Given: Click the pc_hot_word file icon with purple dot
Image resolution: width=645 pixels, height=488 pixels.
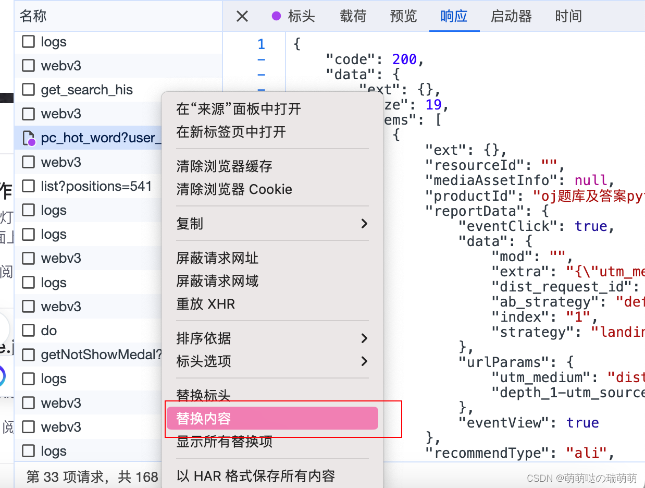Looking at the screenshot, I should tap(29, 138).
